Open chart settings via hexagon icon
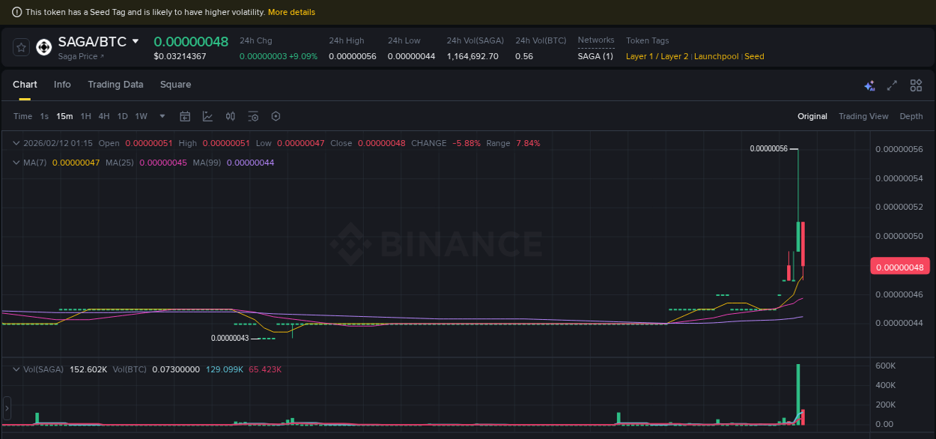 tap(276, 116)
